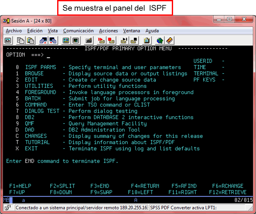This screenshot has height=214, width=256.
Task: Click the F1=HELP key label
Action: [x=20, y=186]
